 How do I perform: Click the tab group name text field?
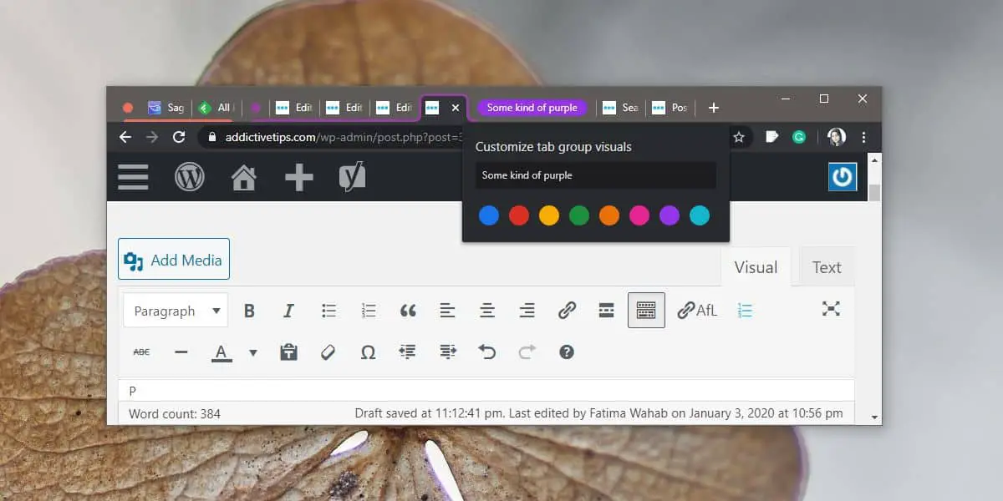(x=596, y=175)
